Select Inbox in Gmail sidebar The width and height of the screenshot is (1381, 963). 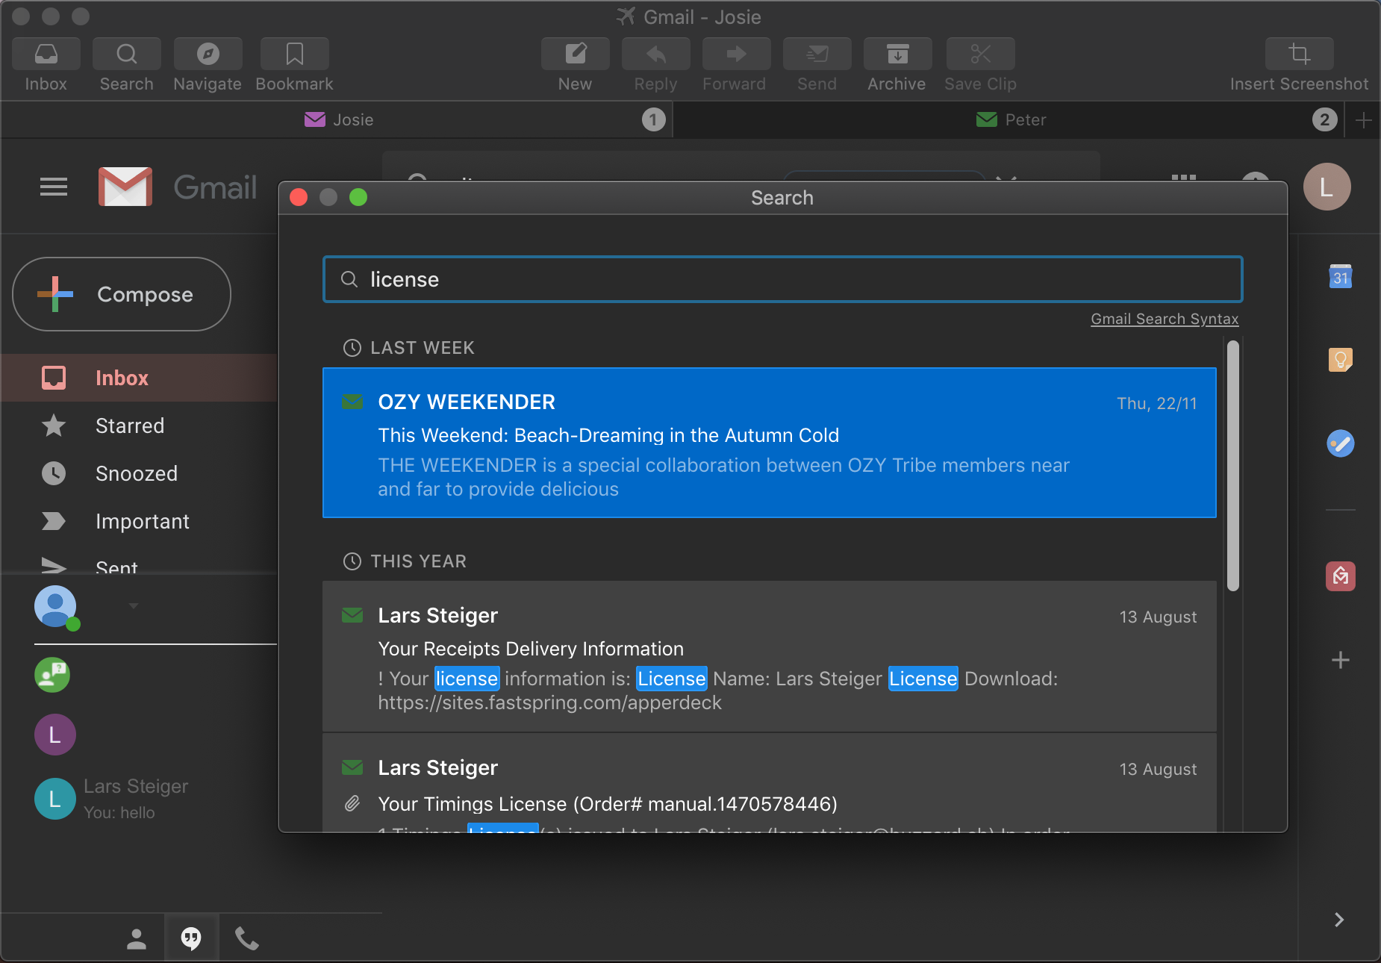pyautogui.click(x=139, y=378)
